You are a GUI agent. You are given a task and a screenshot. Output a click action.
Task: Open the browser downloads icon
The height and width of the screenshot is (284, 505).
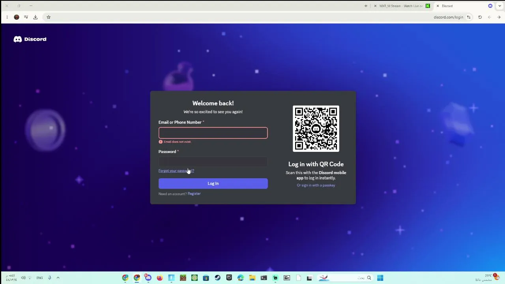[35, 17]
